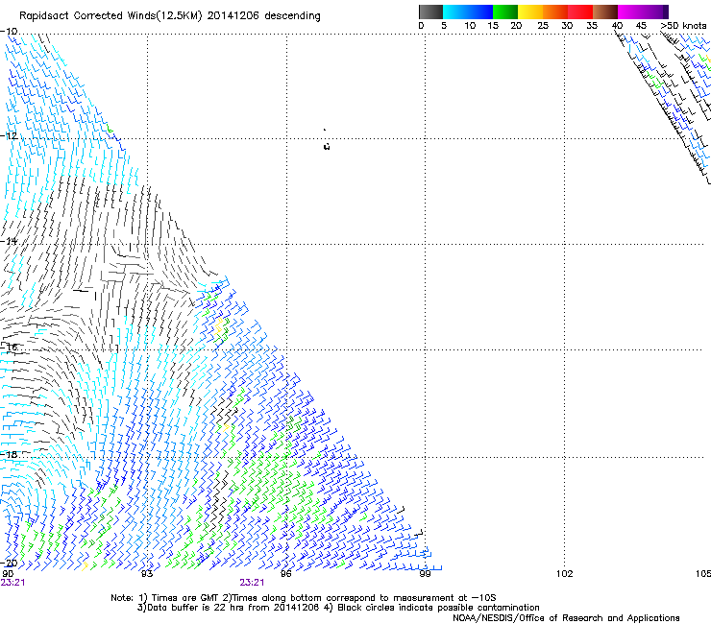
Task: Click the '-14' latitude axis label
Action: coord(9,241)
